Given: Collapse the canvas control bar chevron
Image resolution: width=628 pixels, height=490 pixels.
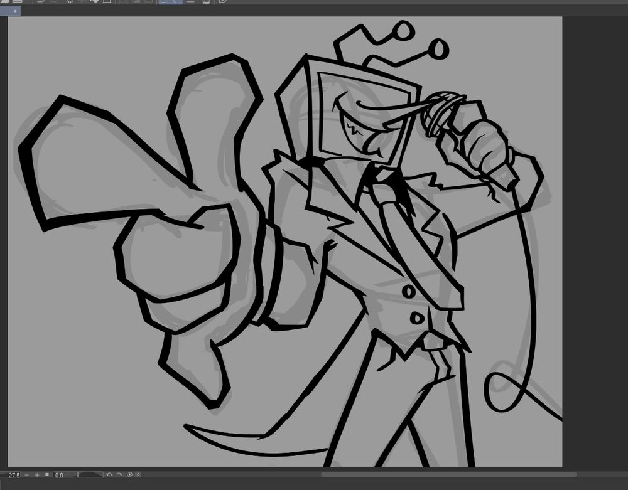Looking at the screenshot, I should coord(138,475).
